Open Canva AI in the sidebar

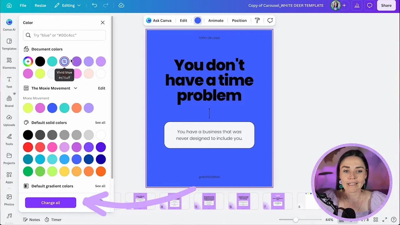click(9, 25)
